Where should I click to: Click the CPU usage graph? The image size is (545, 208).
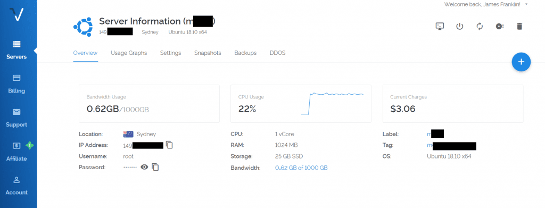(332, 103)
